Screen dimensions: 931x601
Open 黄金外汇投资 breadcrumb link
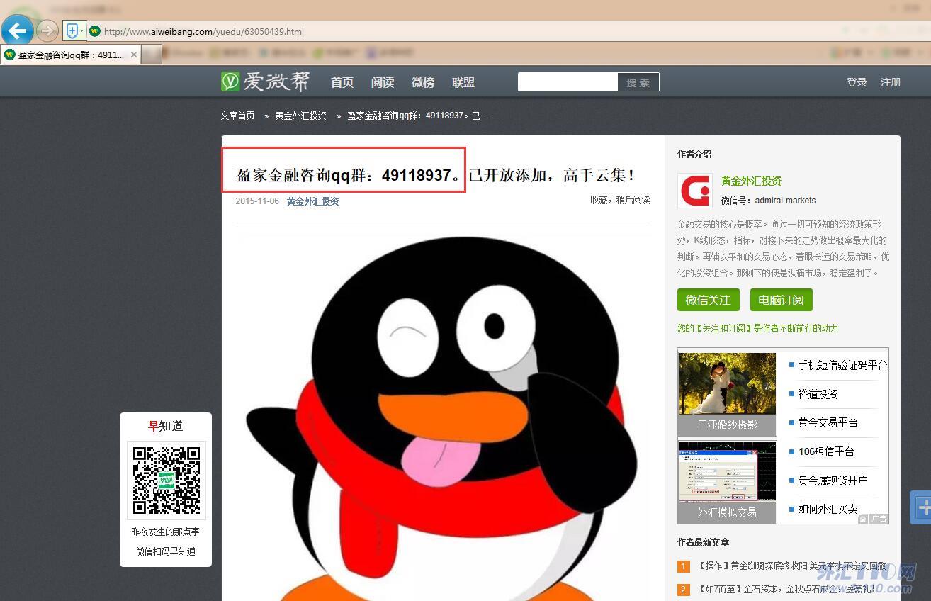click(300, 116)
